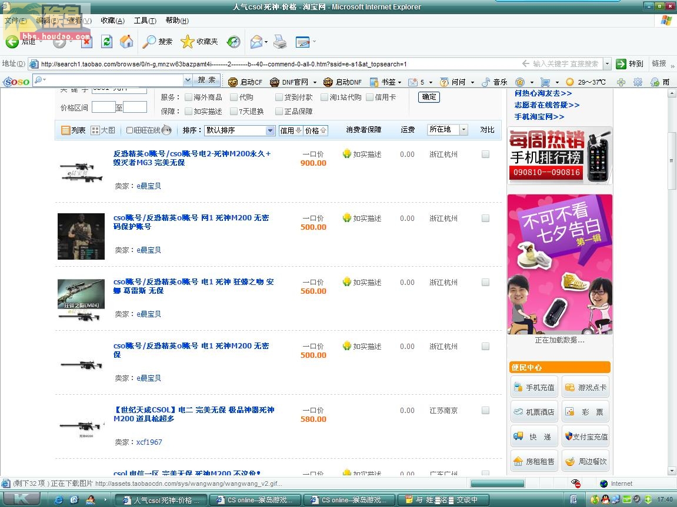The image size is (677, 507).
Task: Tick the 海外商品 checkbox
Action: (x=188, y=98)
